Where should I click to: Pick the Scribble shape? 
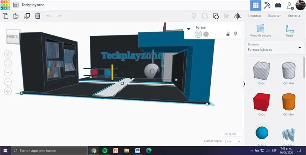click(288, 134)
